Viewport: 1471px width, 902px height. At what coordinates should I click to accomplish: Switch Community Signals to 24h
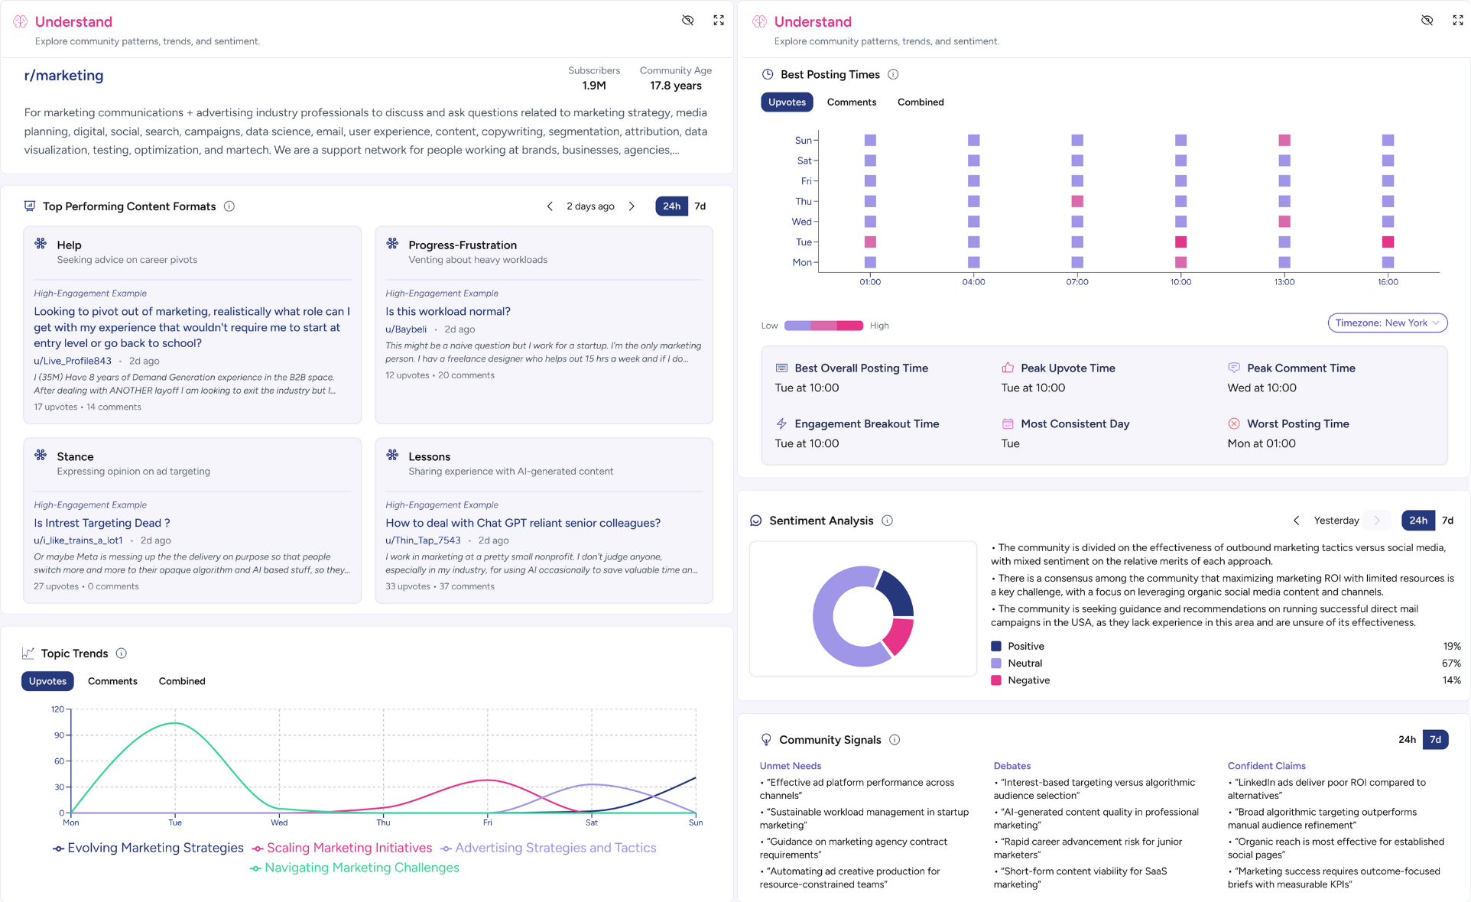click(1407, 740)
